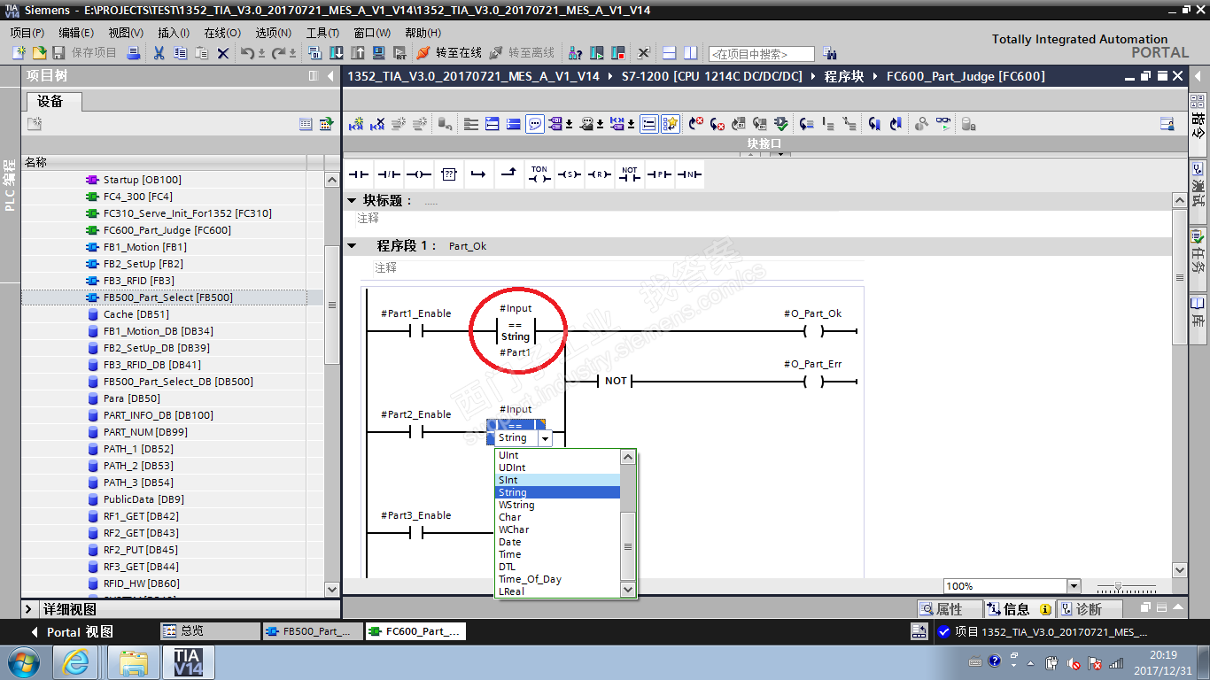Insert a negative edge (N) contact
This screenshot has height=680, width=1210.
(x=690, y=174)
